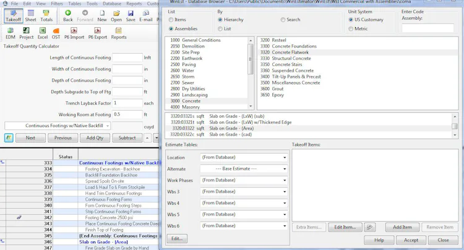The height and width of the screenshot is (250, 464).
Task: Open the Location dropdown
Action: (244, 157)
